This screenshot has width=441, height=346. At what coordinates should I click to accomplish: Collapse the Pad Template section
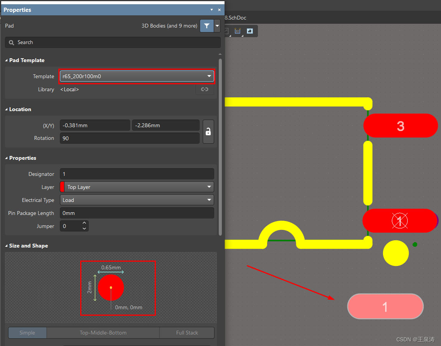tap(7, 61)
